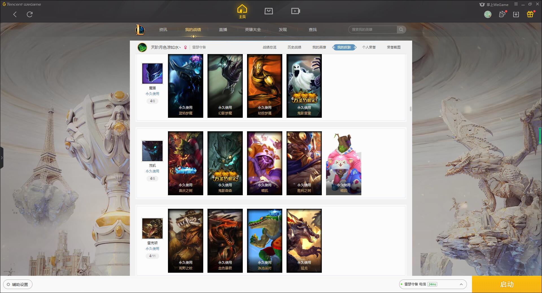Viewport: 542px width, 293px height.
Task: Open the 战绩总览 sub-tab
Action: pos(270,47)
